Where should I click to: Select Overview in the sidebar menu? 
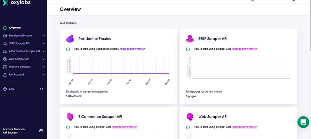point(15,27)
